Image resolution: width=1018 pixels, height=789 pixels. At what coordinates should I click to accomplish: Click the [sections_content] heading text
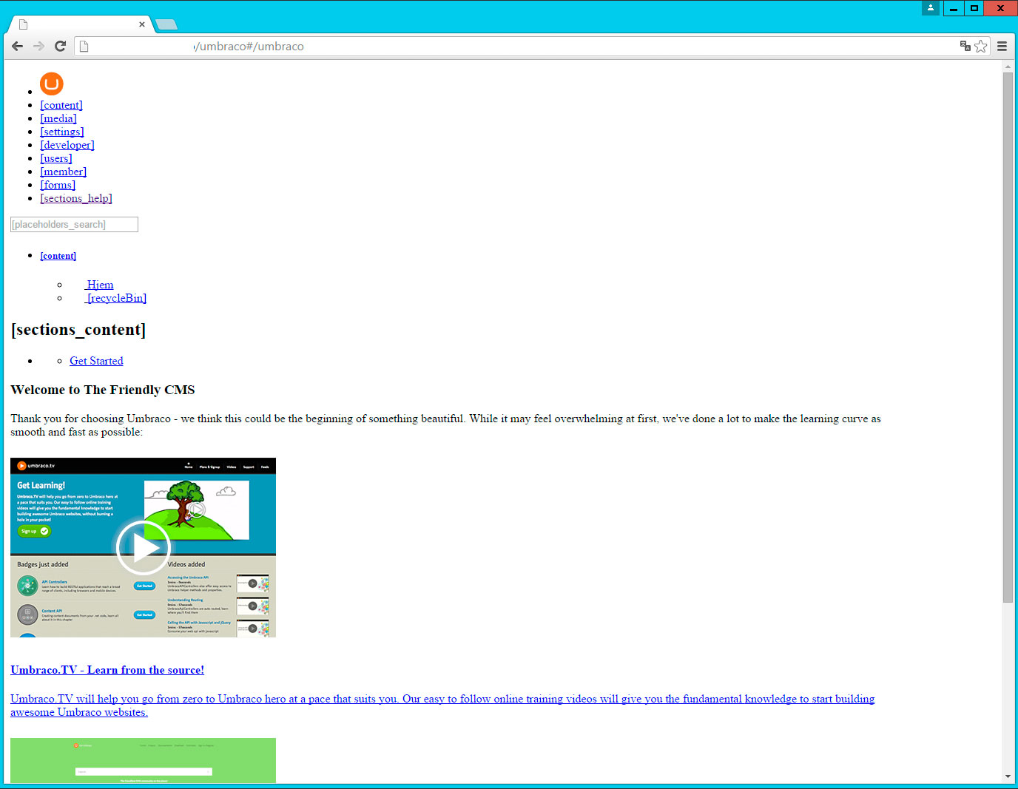(x=78, y=330)
